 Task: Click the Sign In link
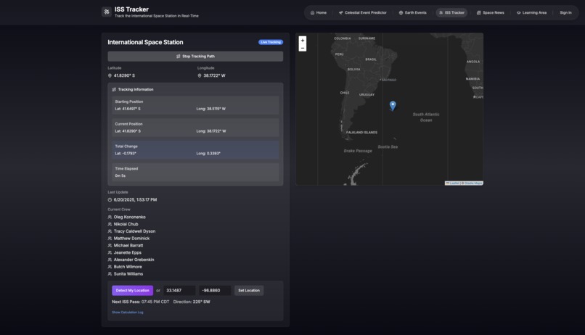pos(565,12)
